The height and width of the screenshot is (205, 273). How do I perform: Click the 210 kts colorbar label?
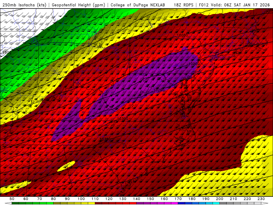(233, 199)
